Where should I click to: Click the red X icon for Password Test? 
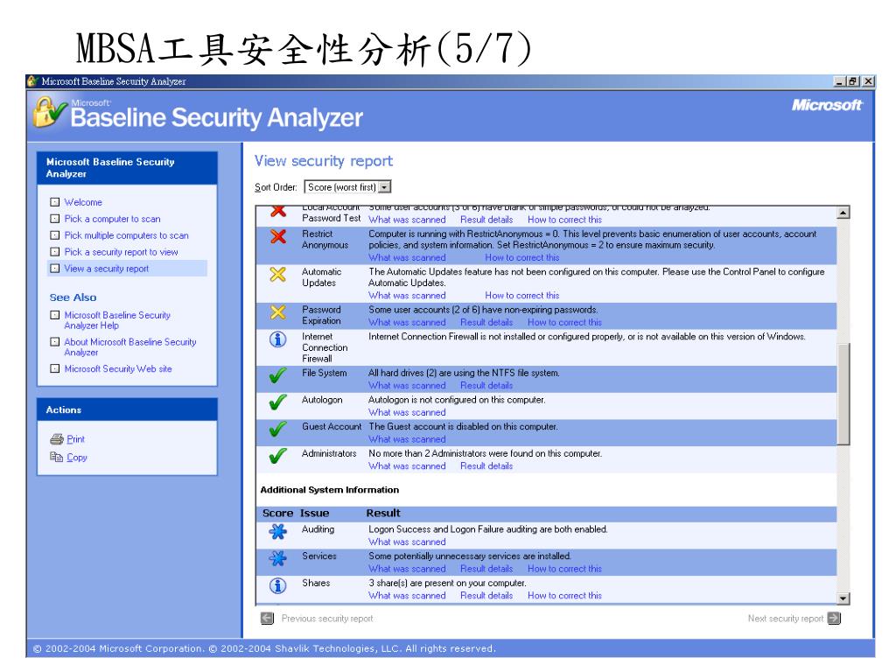click(x=278, y=212)
